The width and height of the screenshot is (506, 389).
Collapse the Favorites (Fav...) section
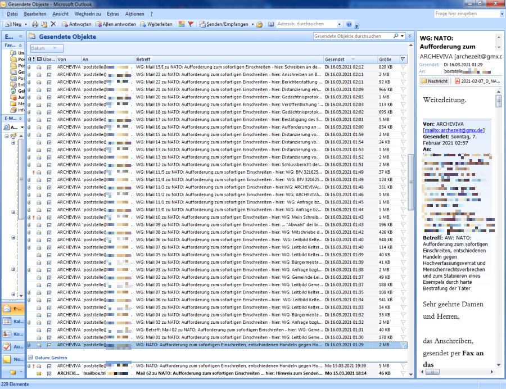click(20, 46)
